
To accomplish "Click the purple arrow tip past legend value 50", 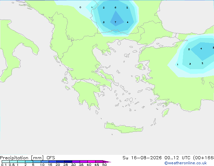I will [107, 162].
